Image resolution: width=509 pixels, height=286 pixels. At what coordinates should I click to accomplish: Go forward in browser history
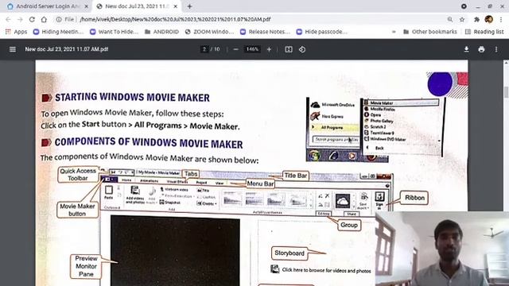pos(20,19)
